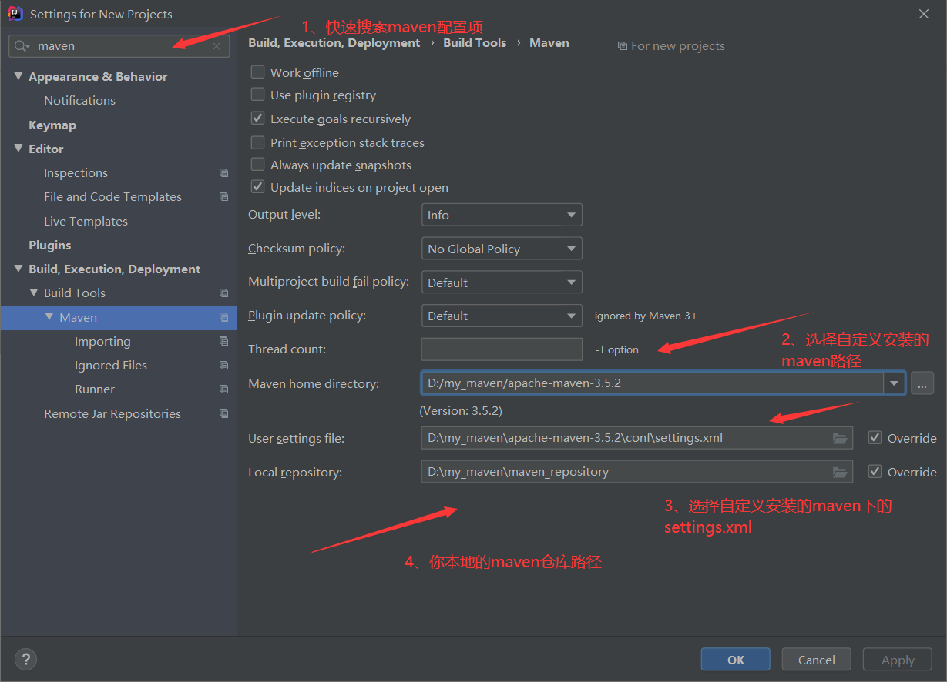Uncheck Update indices on project open
Image resolution: width=947 pixels, height=682 pixels.
pos(258,187)
